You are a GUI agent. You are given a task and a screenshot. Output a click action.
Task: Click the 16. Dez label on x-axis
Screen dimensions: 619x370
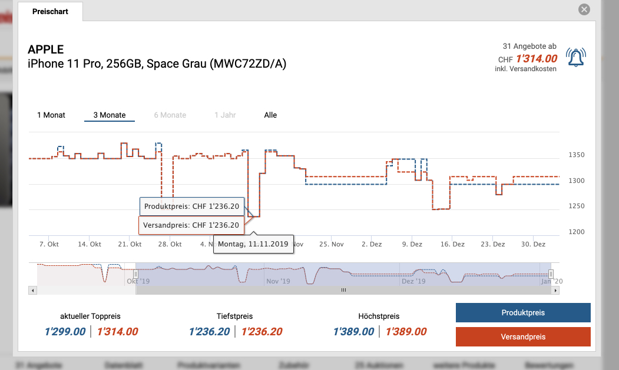453,244
